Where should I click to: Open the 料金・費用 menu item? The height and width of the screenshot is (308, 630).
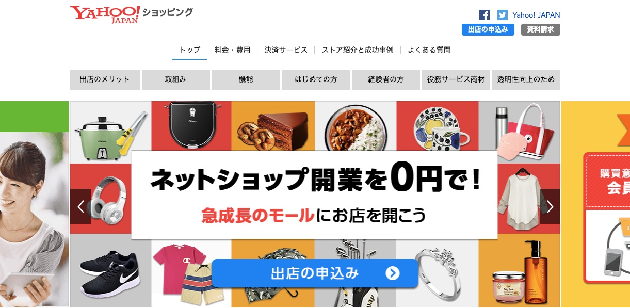[x=233, y=50]
